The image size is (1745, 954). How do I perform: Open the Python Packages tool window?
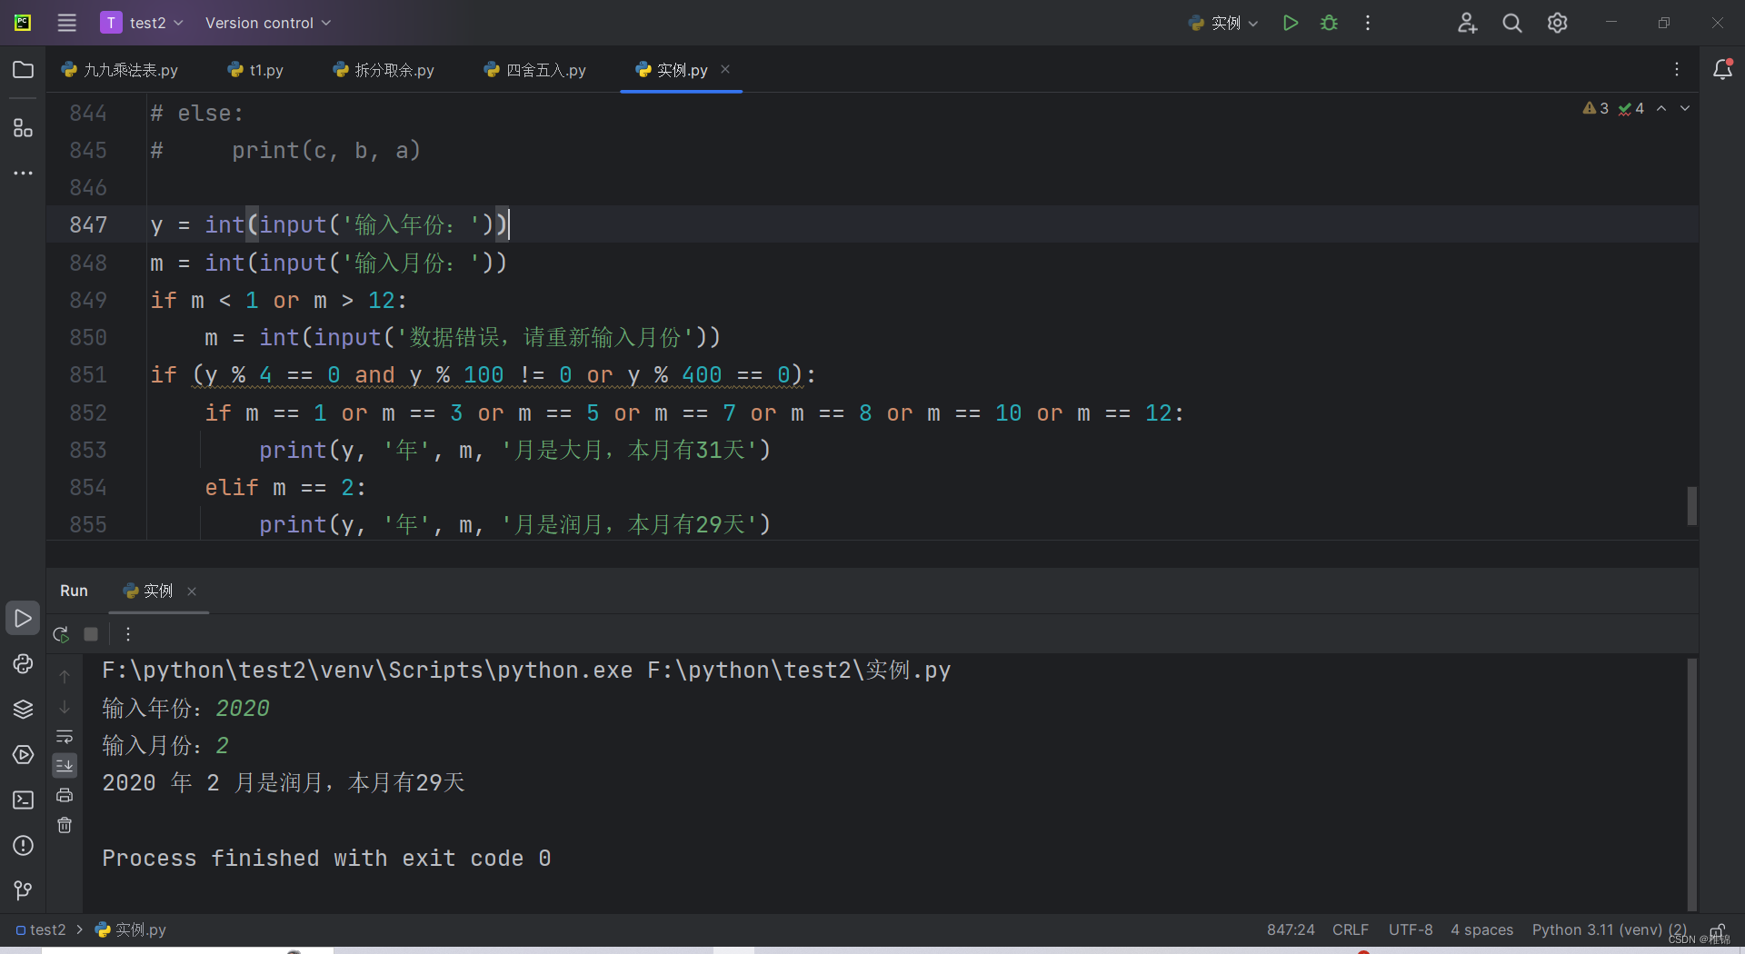coord(23,710)
